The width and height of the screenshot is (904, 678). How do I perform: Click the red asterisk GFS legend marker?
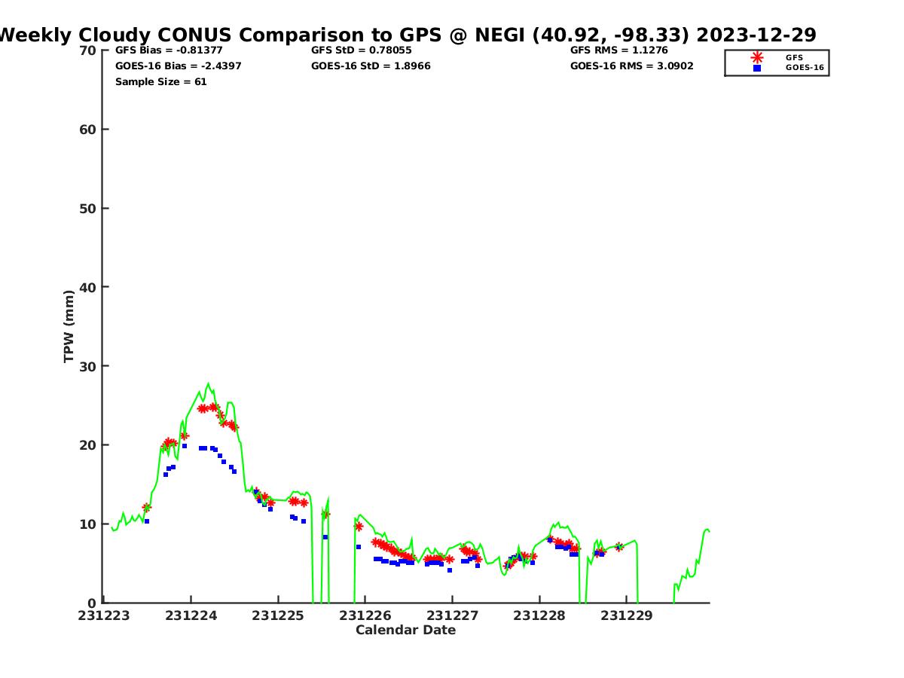pyautogui.click(x=756, y=57)
